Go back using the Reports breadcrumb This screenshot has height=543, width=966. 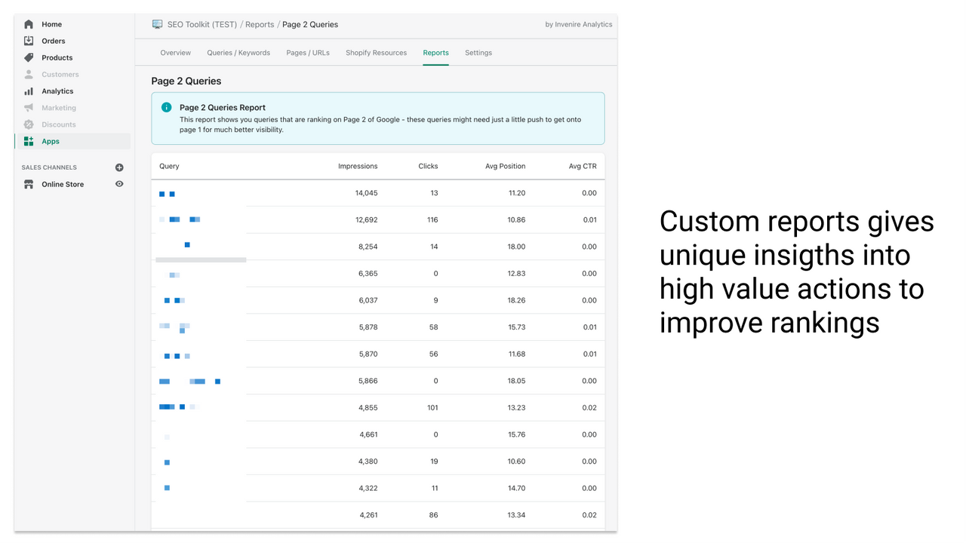tap(260, 23)
